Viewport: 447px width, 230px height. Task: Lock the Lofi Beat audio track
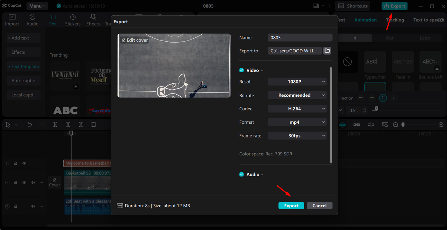click(16, 206)
